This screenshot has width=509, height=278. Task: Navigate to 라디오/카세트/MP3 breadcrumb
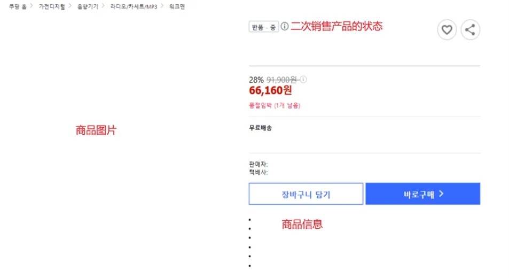pyautogui.click(x=134, y=6)
